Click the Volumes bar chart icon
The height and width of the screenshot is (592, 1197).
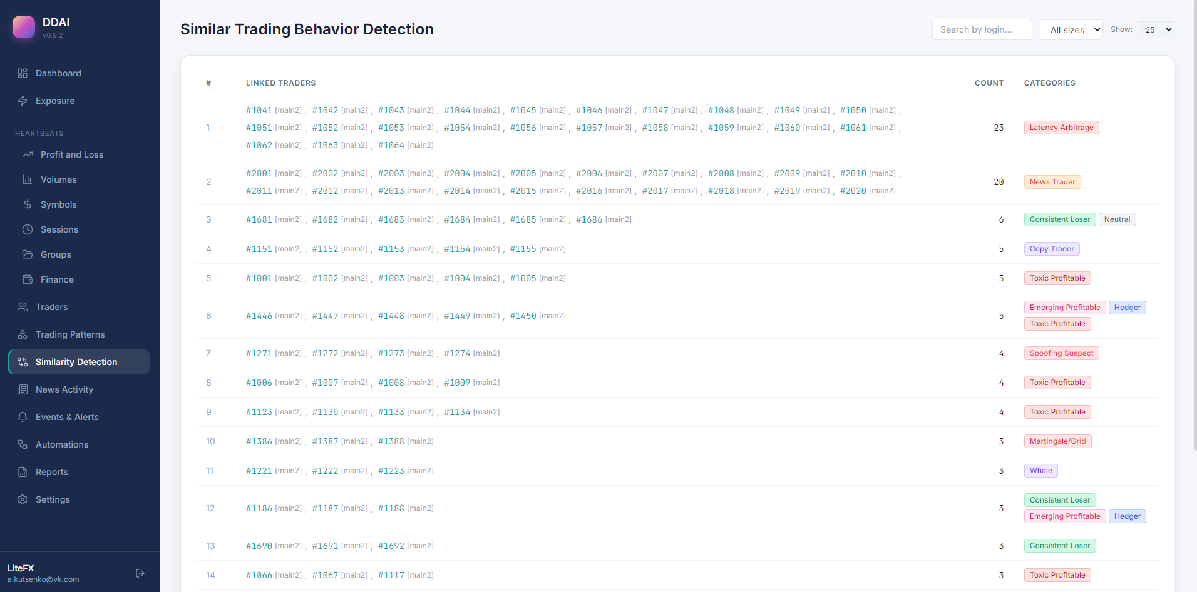pyautogui.click(x=28, y=179)
